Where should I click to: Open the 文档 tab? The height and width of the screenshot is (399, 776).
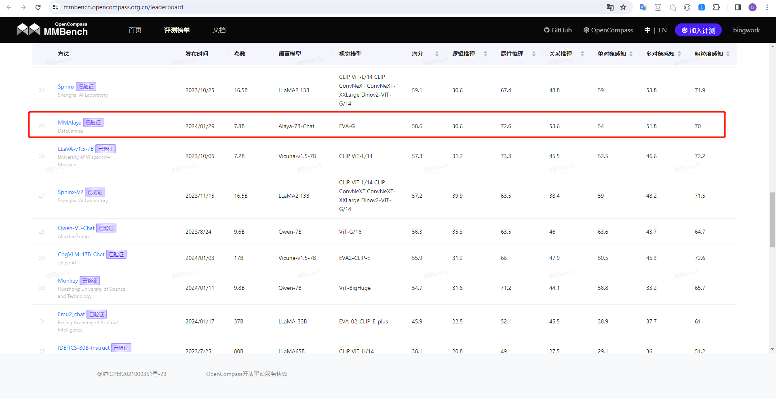219,30
